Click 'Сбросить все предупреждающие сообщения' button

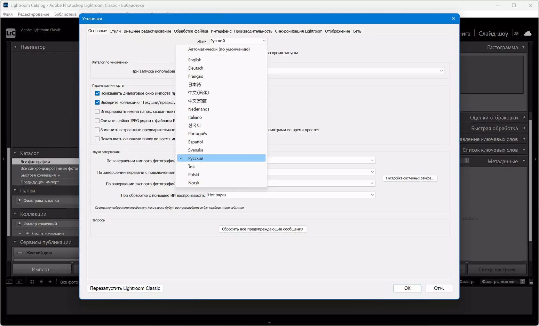[263, 229]
